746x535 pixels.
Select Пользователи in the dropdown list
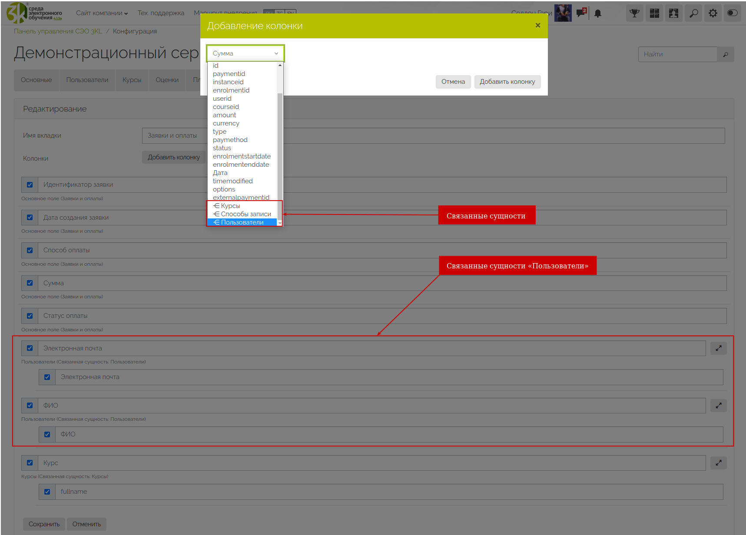[x=242, y=222]
